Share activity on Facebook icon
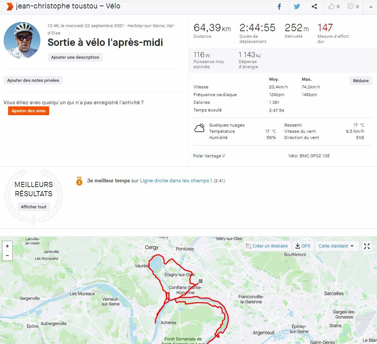The height and width of the screenshot is (344, 377). pos(279,7)
